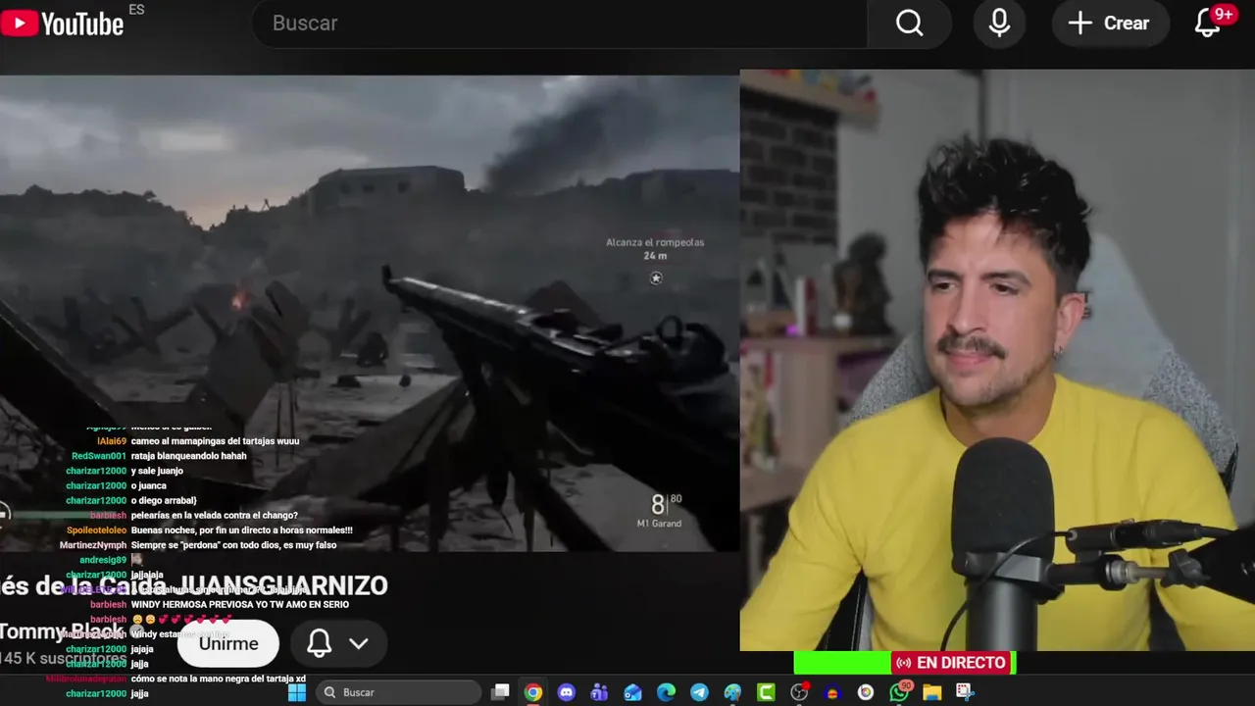Open File Explorer from taskbar
The width and height of the screenshot is (1255, 706).
pyautogui.click(x=931, y=692)
